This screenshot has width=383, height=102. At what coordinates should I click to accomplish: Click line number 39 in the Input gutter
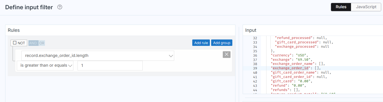255,68
